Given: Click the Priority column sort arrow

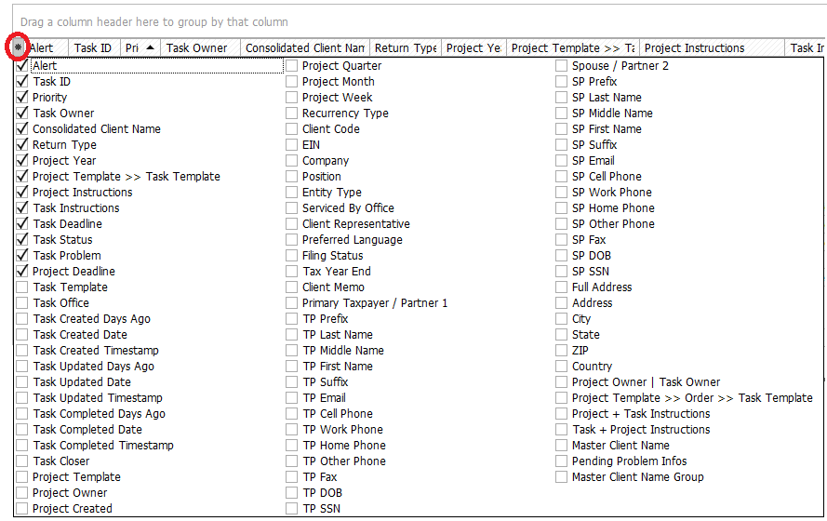Looking at the screenshot, I should [151, 47].
